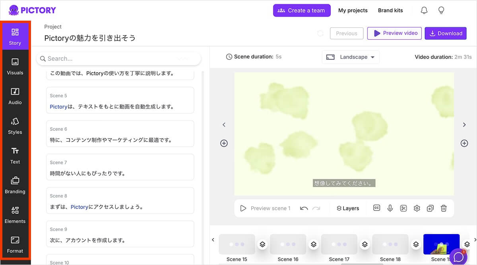Go to next scene with right arrow
This screenshot has height=265, width=477.
(464, 125)
